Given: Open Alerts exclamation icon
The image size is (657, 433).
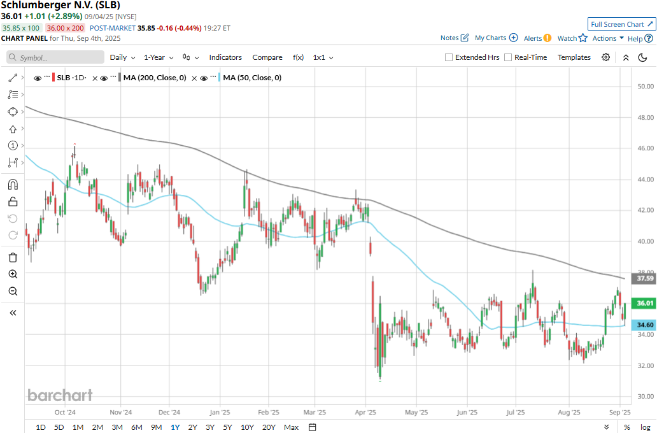Looking at the screenshot, I should [x=547, y=38].
